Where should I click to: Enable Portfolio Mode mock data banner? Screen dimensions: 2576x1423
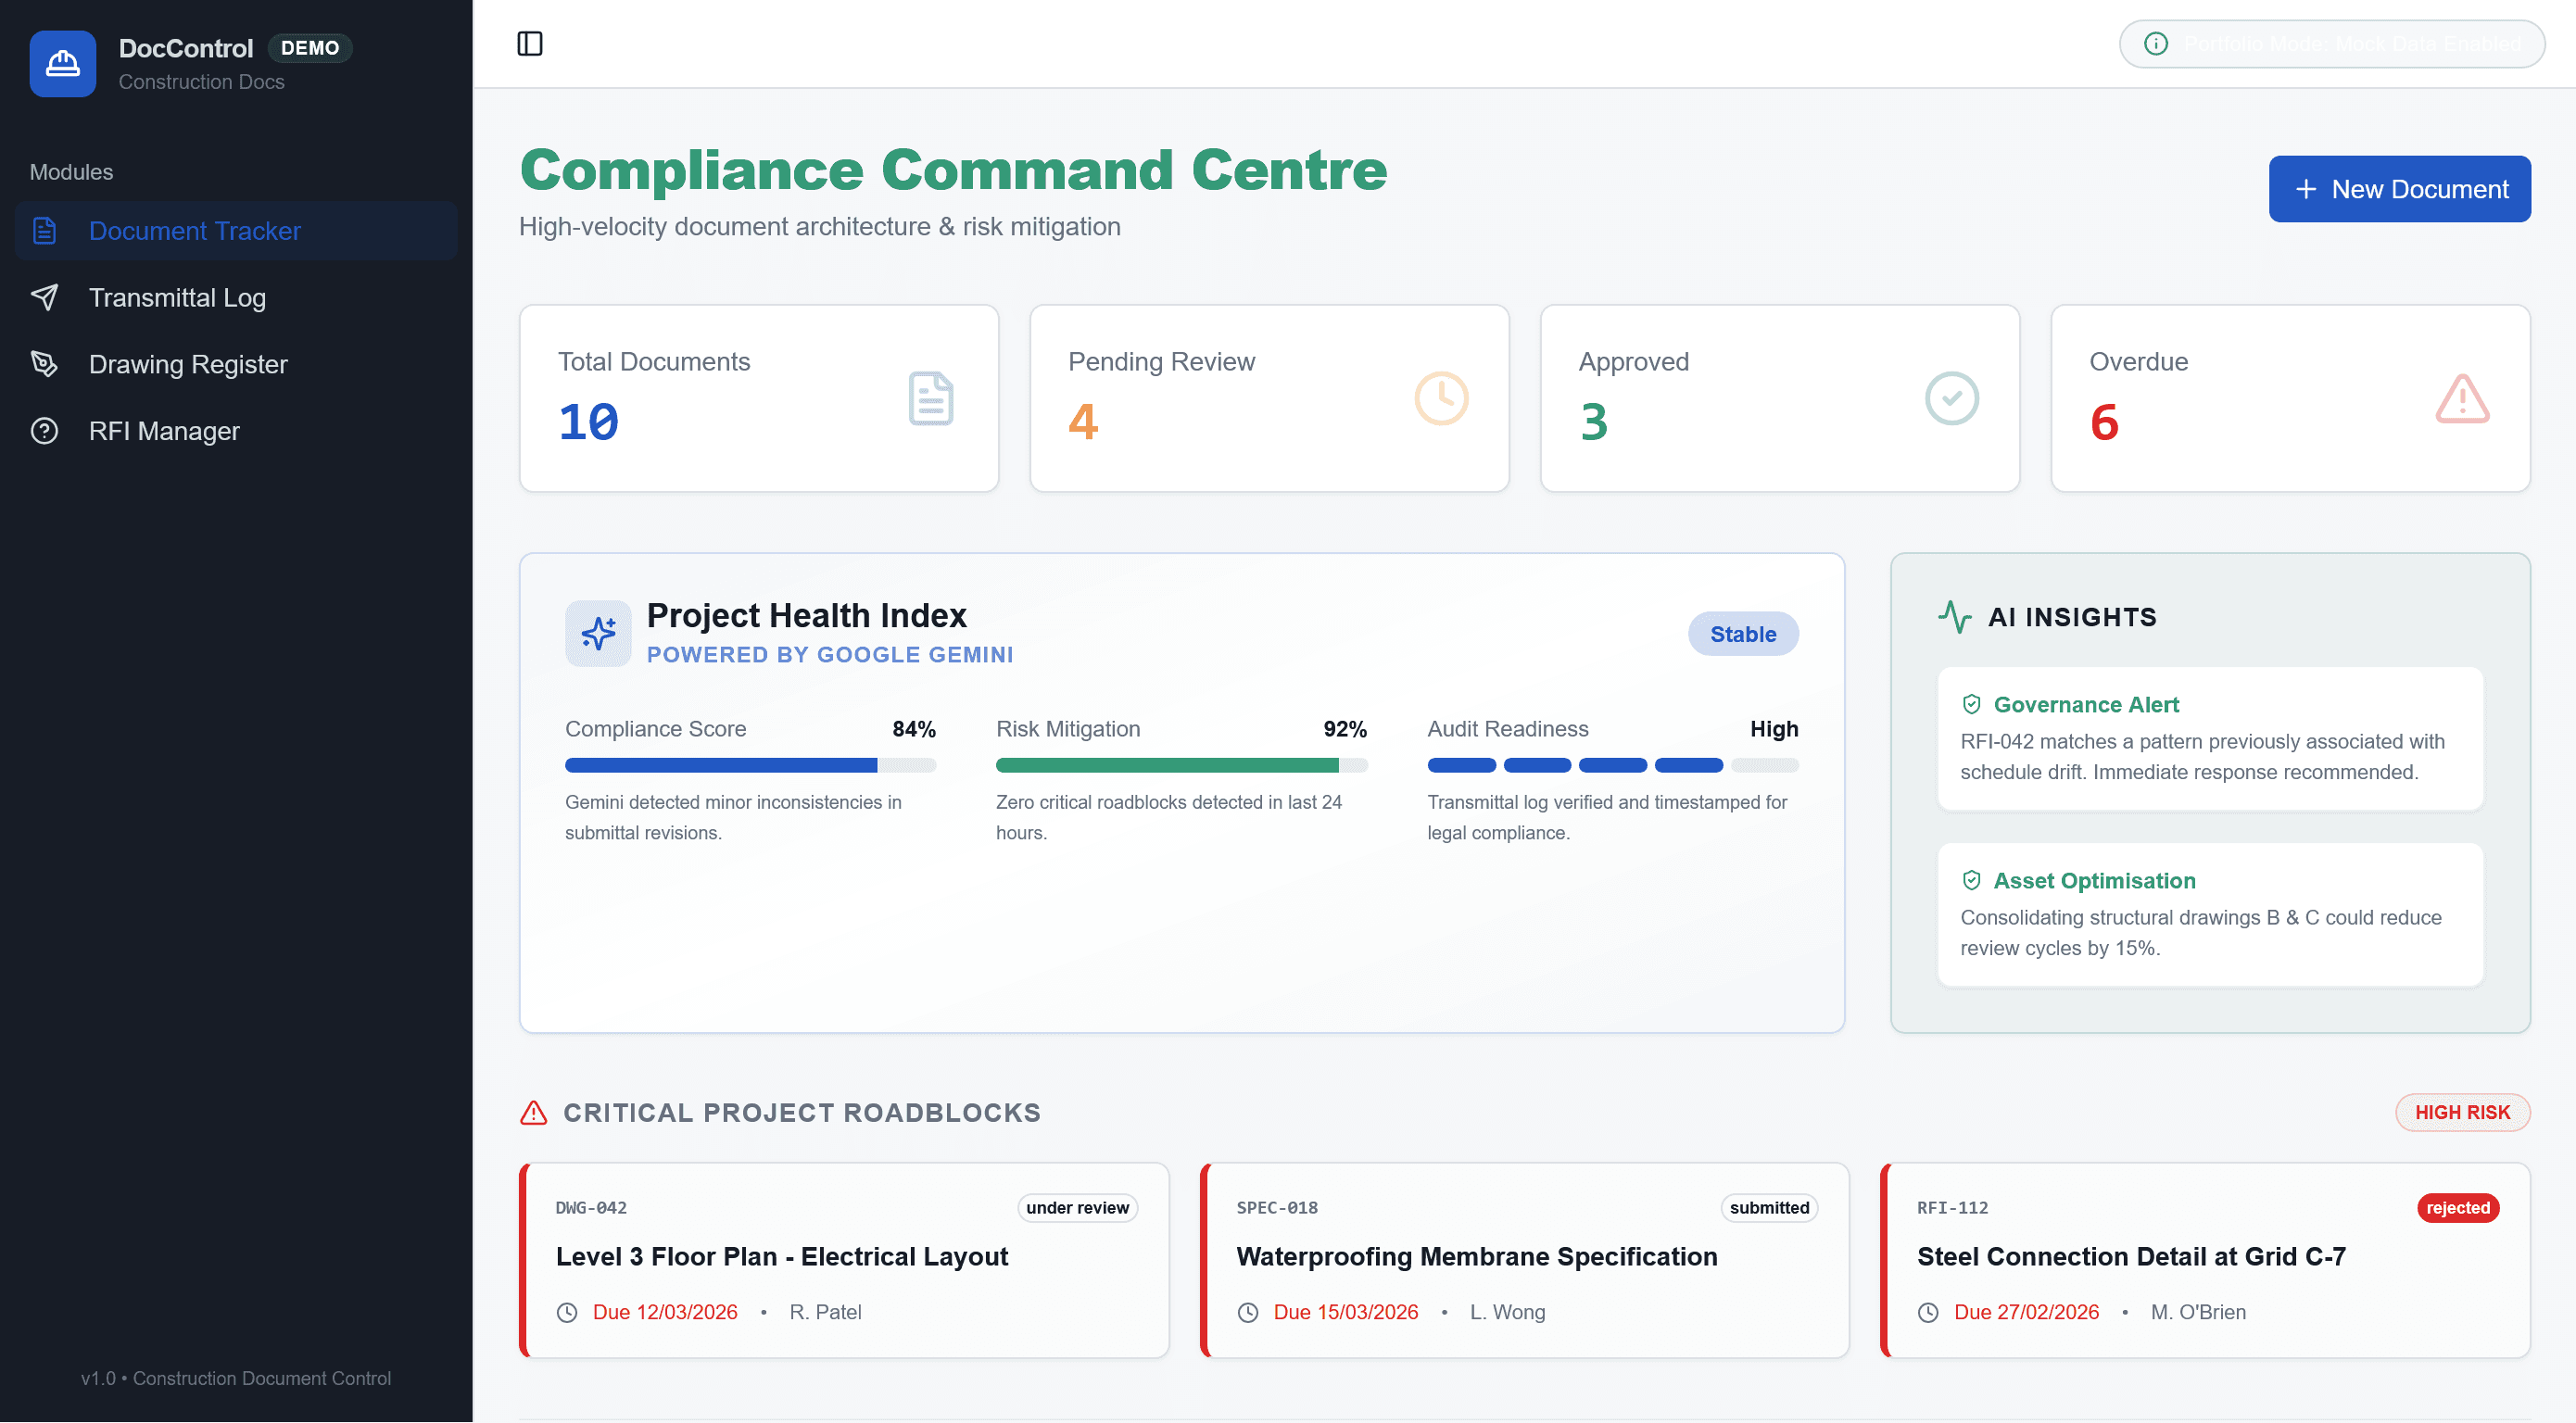tap(2330, 44)
